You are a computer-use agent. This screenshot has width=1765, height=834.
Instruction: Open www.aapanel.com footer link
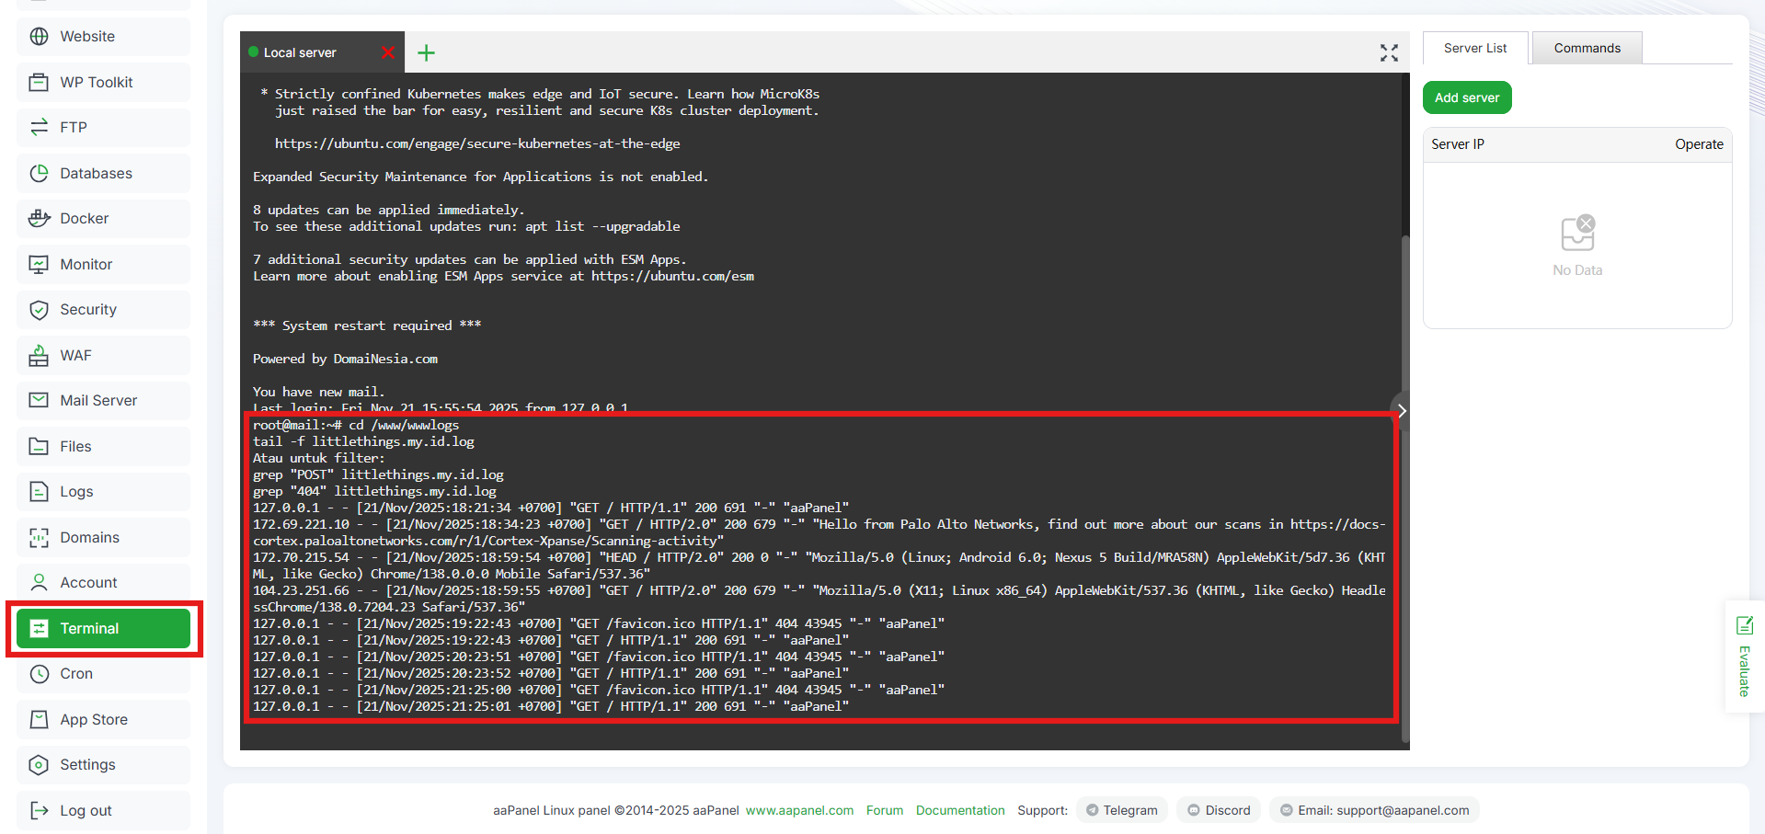tap(799, 810)
